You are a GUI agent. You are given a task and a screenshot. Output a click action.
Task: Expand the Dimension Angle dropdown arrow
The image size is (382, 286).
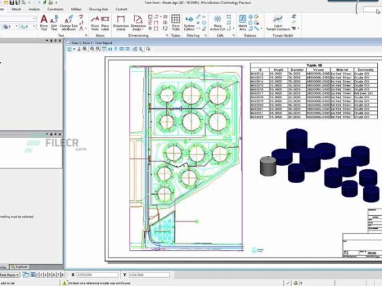tap(143, 29)
